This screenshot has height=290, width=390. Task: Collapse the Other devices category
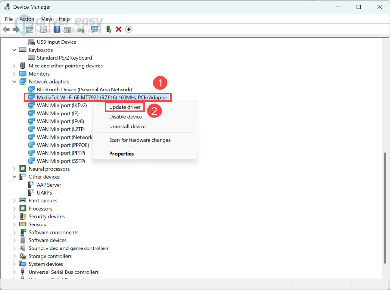(x=14, y=177)
